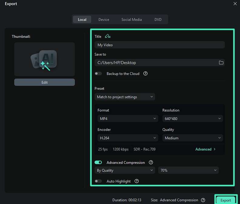240x204 pixels.
Task: Click the 1200 kbps value
Action: [x=121, y=149]
